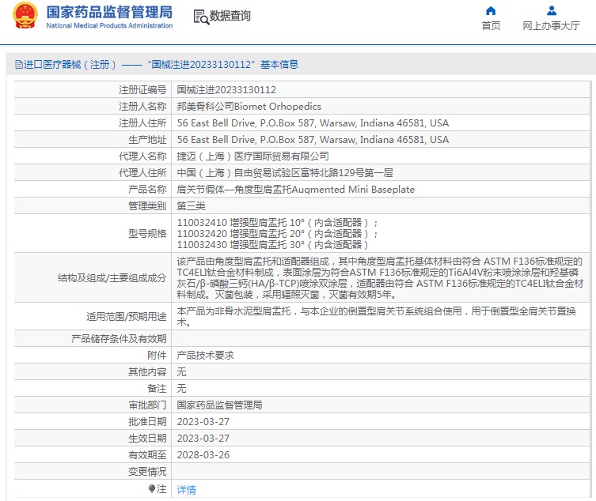Open the data query search icon
The height and width of the screenshot is (501, 596).
click(x=201, y=17)
